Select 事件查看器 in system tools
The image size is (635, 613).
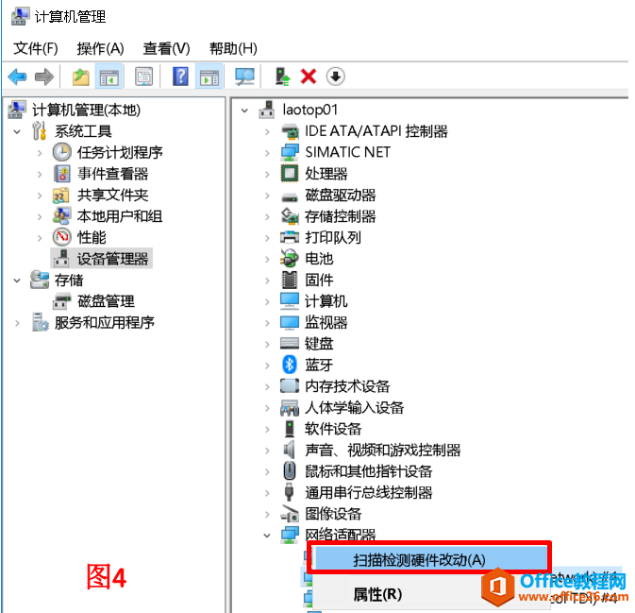click(112, 174)
